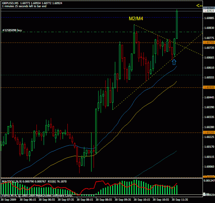Click the white current price tag 1.60924
The image size is (215, 203).
pyautogui.click(x=209, y=11)
